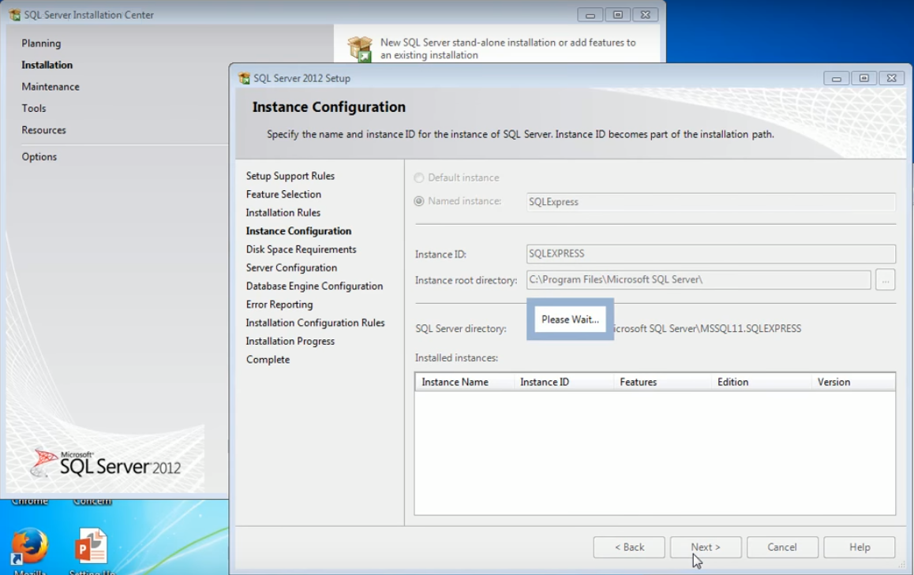914x575 pixels.
Task: Click the MSSQL11.SQLEXPRESS directory path text
Action: click(x=708, y=329)
